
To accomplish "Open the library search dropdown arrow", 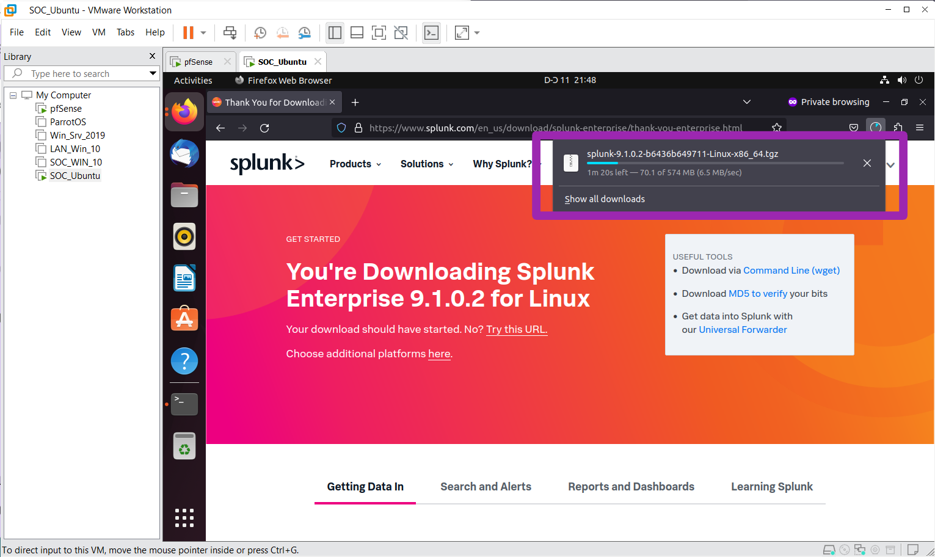I will (153, 73).
